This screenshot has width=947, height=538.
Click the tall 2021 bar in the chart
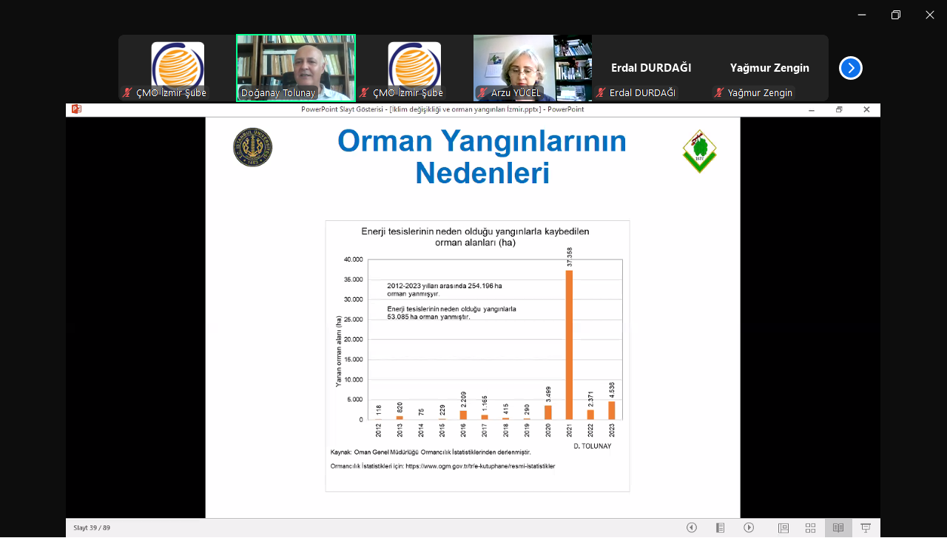569,344
